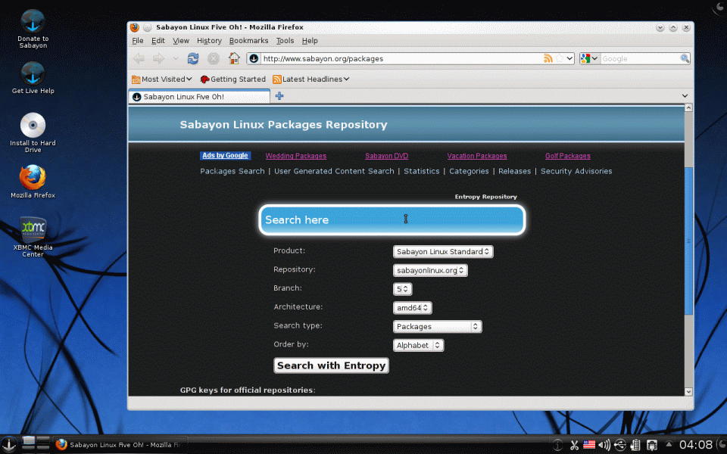
Task: Click the Google search box
Action: [x=640, y=58]
